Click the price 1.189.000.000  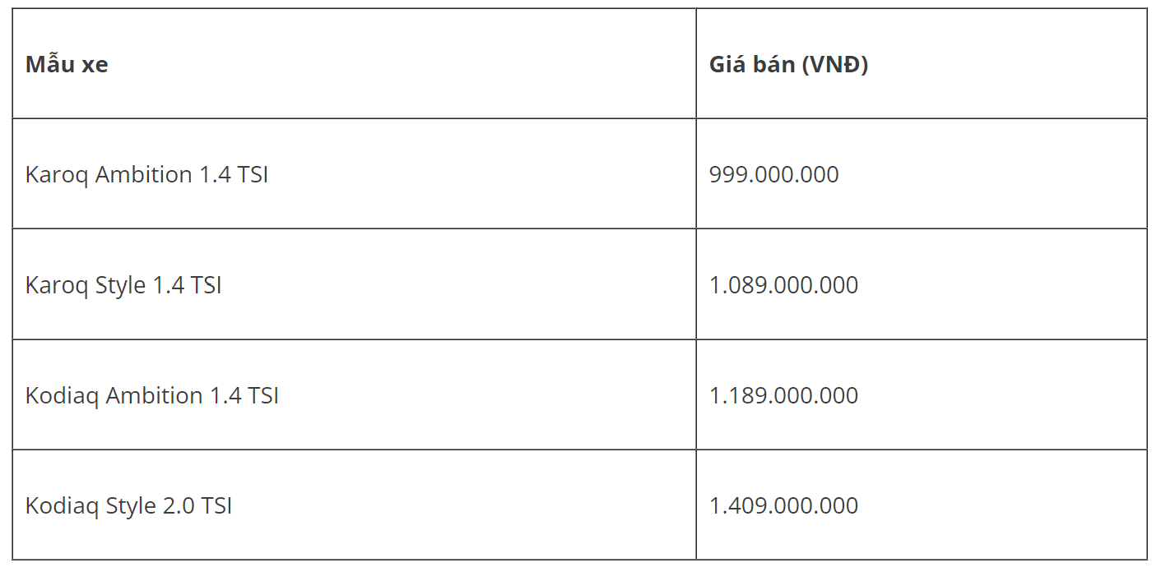click(783, 395)
